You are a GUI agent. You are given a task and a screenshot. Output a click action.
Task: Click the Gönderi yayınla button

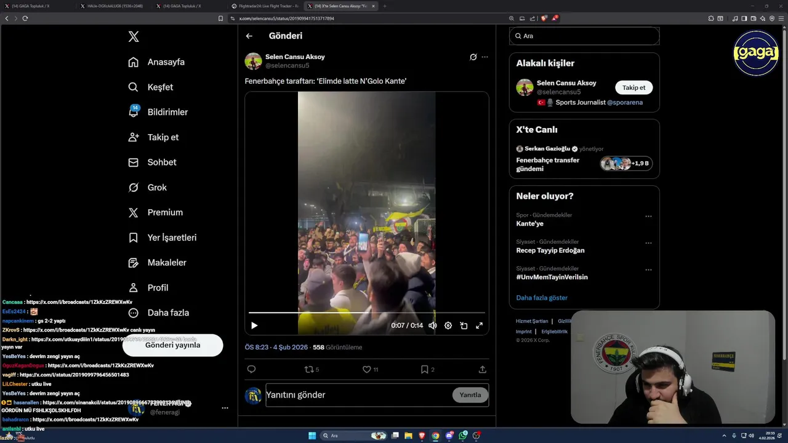click(x=172, y=345)
